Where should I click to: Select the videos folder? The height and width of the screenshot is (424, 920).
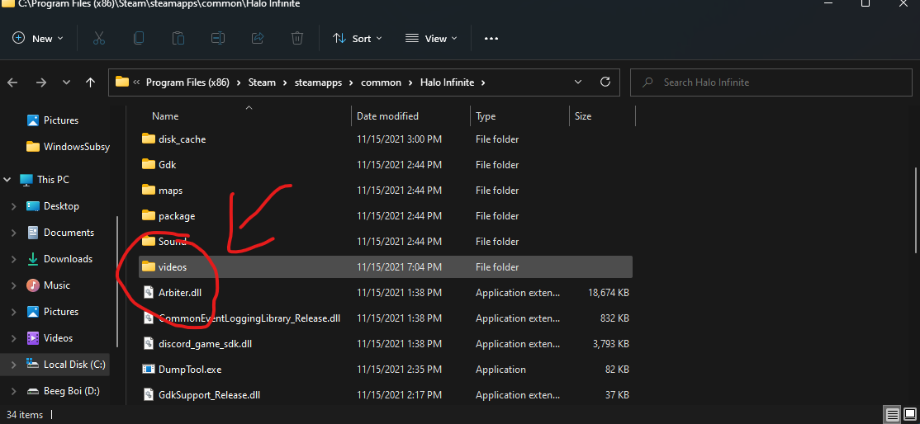click(173, 267)
